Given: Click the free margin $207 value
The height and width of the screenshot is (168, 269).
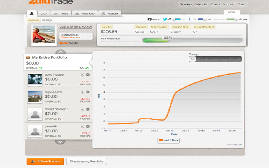Looking at the screenshot, I should 154,32.
